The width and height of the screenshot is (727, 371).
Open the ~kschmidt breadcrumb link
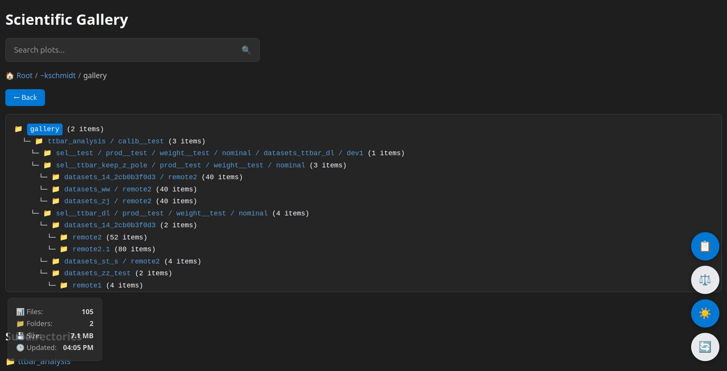point(58,75)
